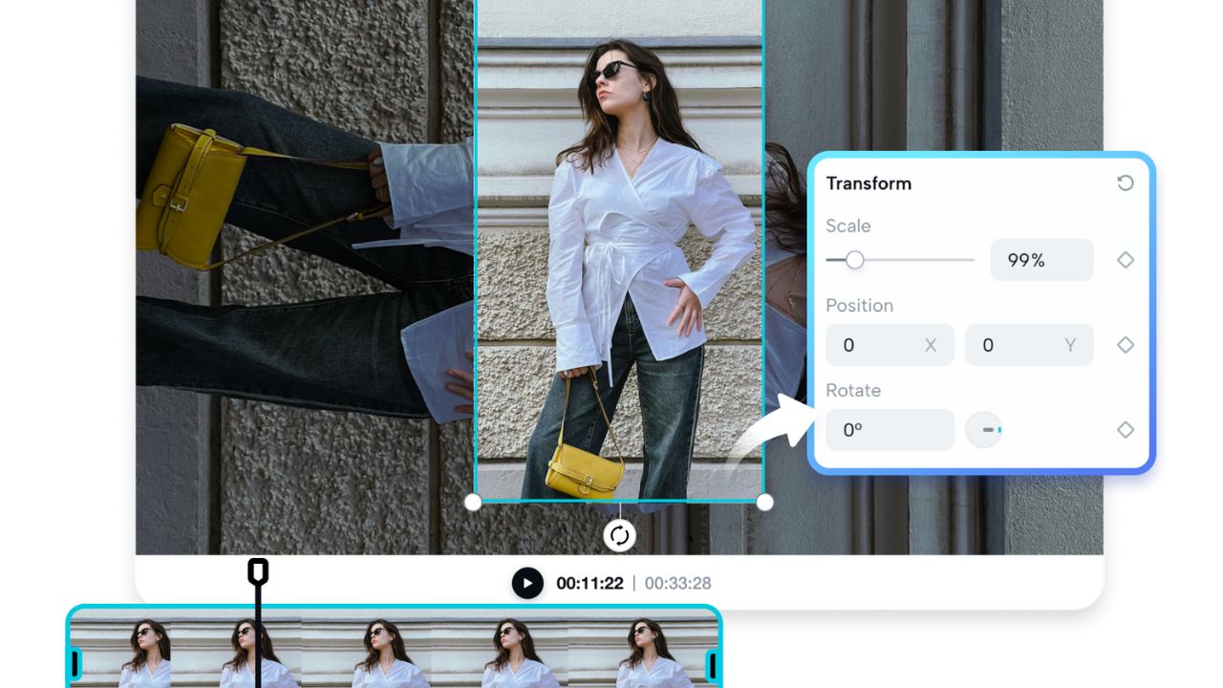Toggle a keyframe for Scale in Transform panel
The height and width of the screenshot is (688, 1223).
coord(1125,259)
